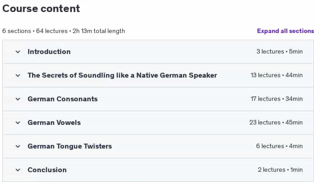Click the 23 lectures • 45min label
Viewport: 314px width, 182px height.
click(x=276, y=123)
